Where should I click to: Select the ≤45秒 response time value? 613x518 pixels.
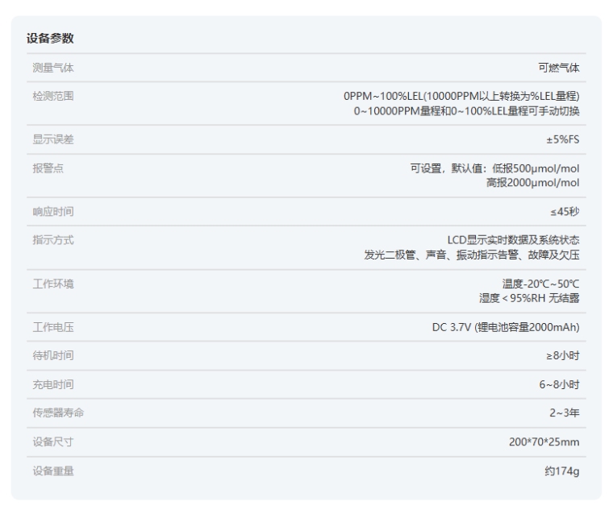pos(565,212)
